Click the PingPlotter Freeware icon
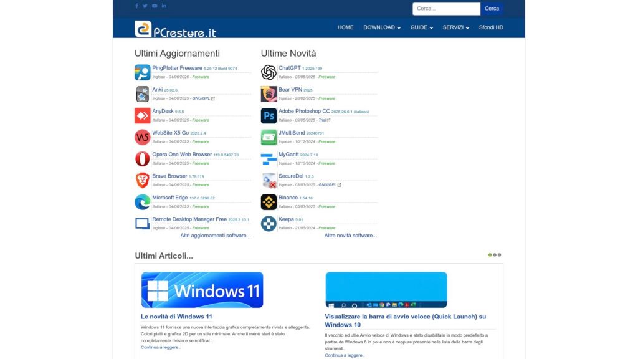Screen dimensions: 638x359 pyautogui.click(x=143, y=72)
